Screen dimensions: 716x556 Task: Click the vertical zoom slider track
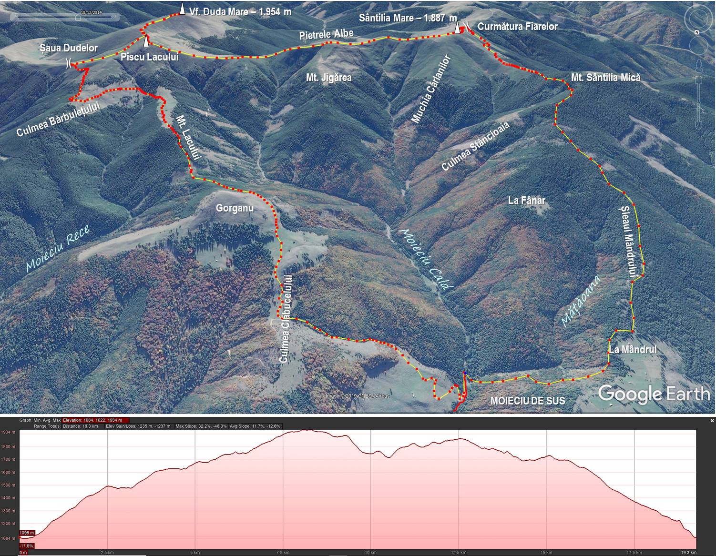[699, 100]
